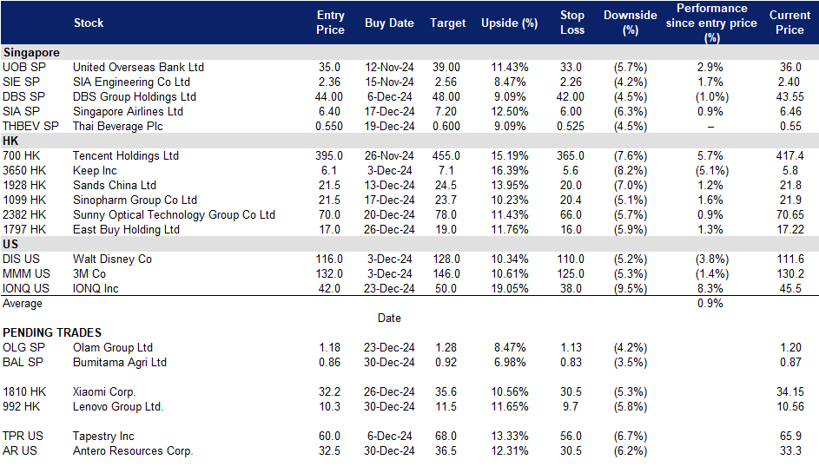Click 'IONQ Inc' company name
Screen dimensions: 819x473
pyautogui.click(x=96, y=289)
